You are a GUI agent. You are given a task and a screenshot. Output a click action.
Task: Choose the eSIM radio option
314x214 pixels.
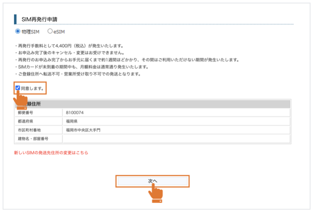pos(50,32)
